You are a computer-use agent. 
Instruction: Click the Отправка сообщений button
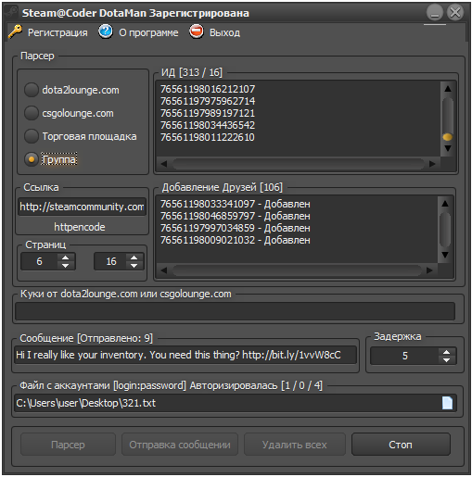(180, 445)
